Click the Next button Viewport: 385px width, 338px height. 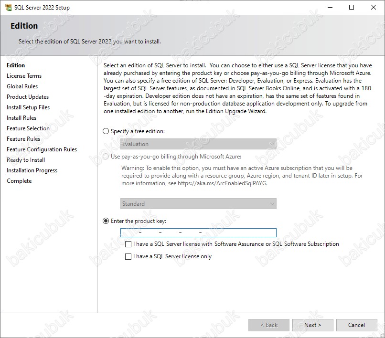(312, 325)
